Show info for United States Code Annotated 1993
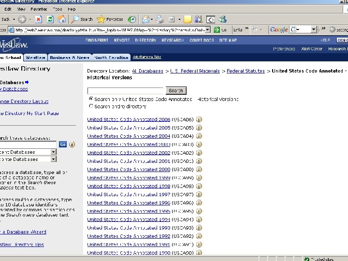 tap(199, 228)
